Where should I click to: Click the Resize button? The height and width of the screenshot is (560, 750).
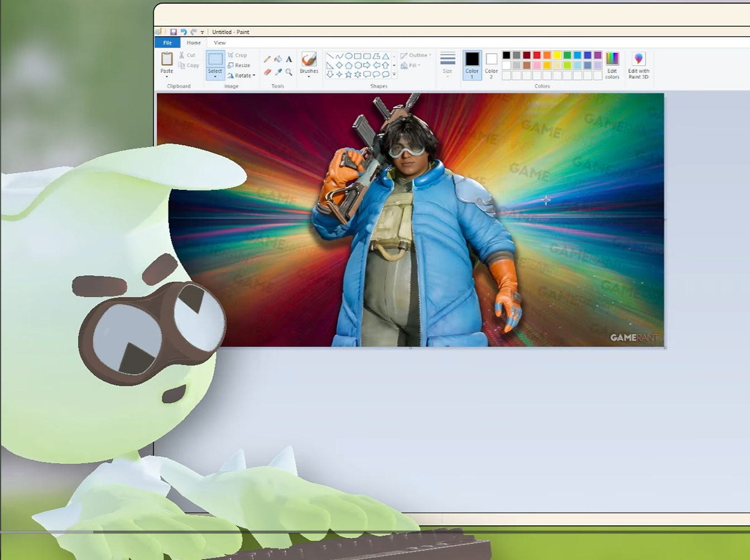pos(239,65)
